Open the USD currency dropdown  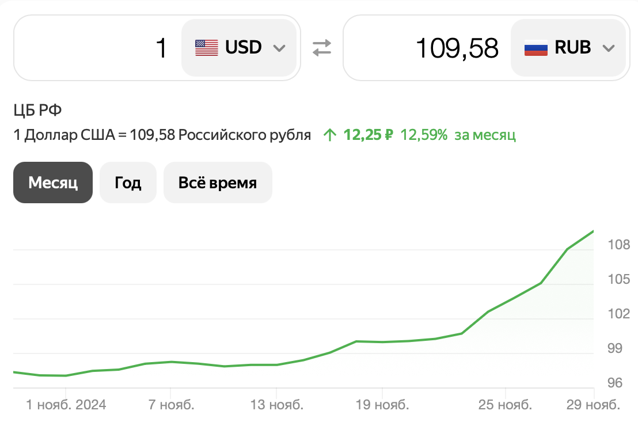(240, 48)
